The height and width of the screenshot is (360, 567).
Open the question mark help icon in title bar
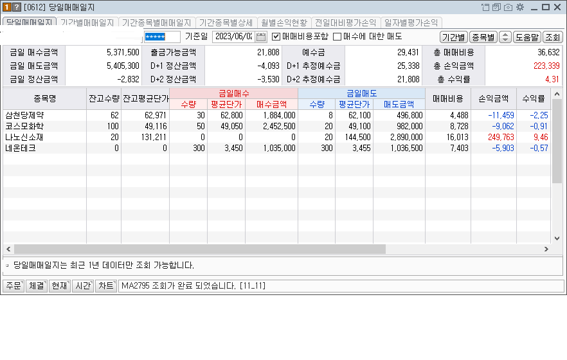[x=16, y=7]
